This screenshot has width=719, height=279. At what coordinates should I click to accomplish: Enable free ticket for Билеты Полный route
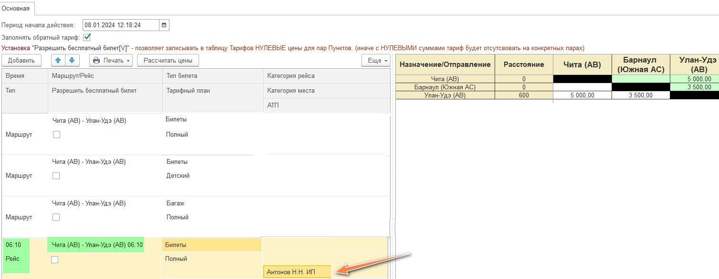pos(56,135)
